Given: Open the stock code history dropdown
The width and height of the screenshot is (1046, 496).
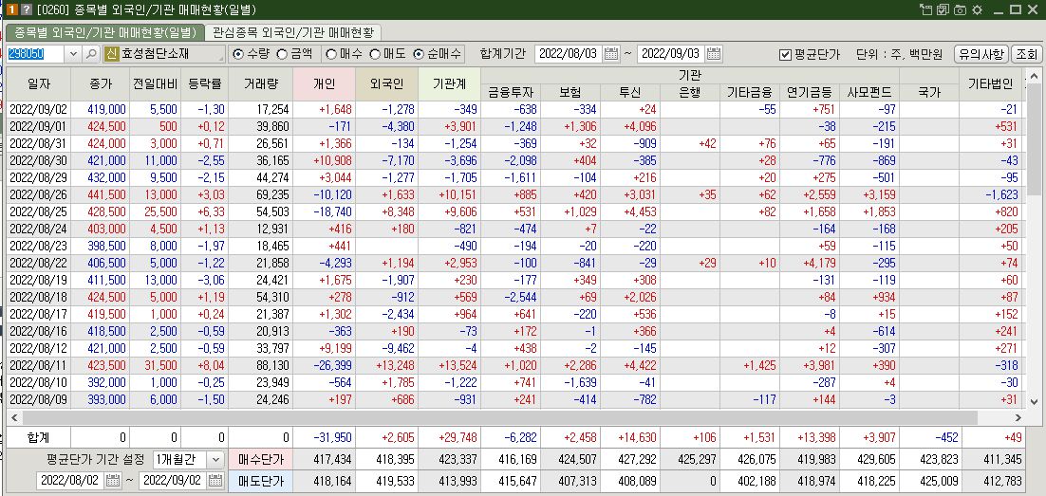Looking at the screenshot, I should (x=73, y=54).
